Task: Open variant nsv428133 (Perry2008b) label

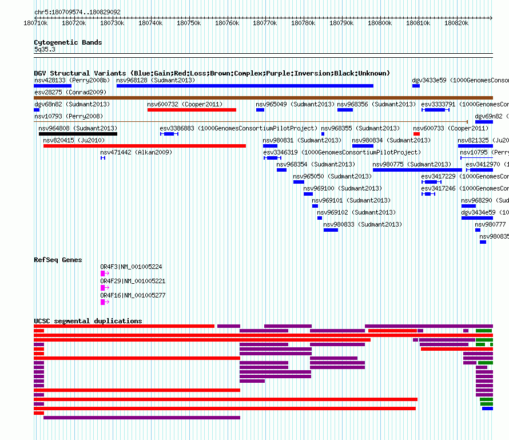Action: [x=72, y=80]
